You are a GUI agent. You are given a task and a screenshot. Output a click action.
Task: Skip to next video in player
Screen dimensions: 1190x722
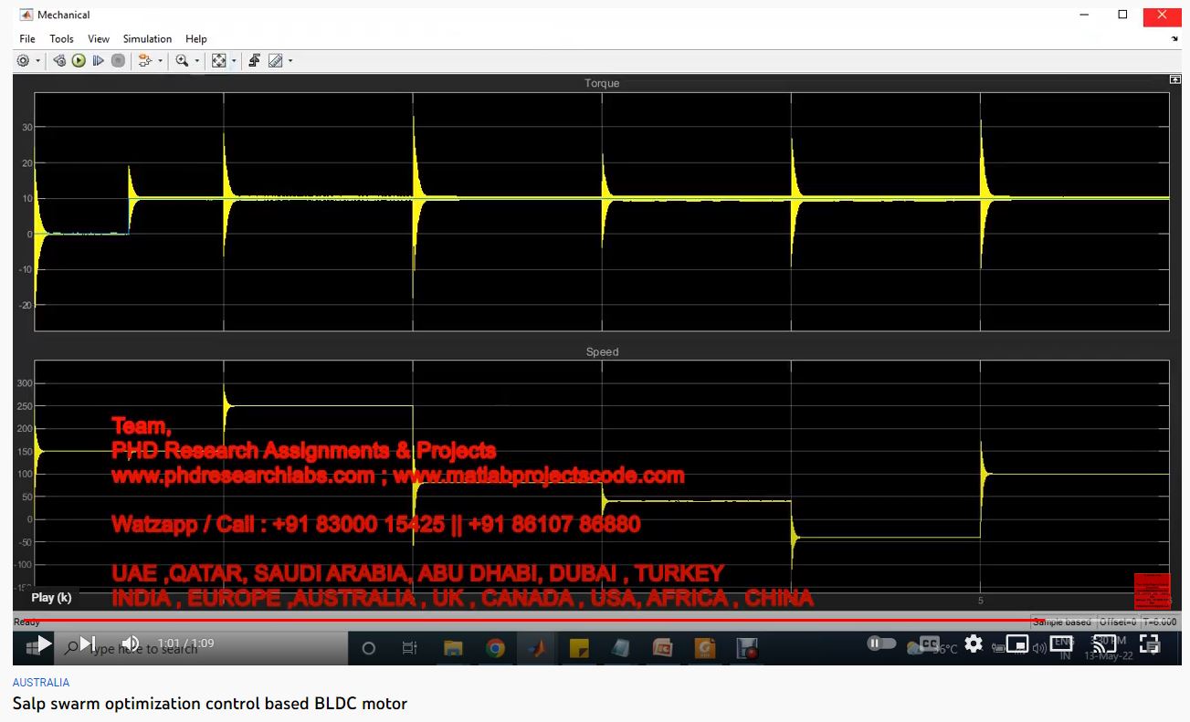click(88, 644)
